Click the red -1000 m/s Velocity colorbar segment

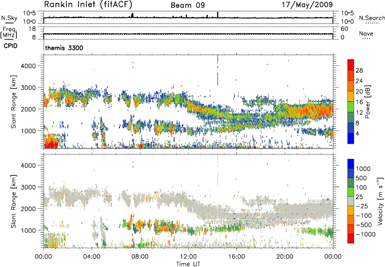click(x=351, y=239)
